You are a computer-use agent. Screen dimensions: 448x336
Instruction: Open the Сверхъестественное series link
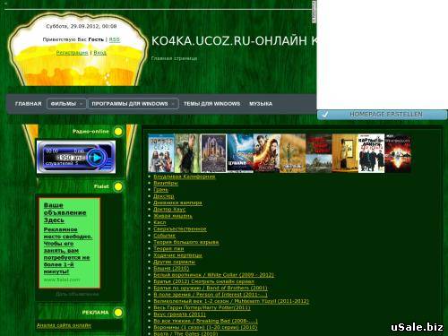tap(180, 229)
